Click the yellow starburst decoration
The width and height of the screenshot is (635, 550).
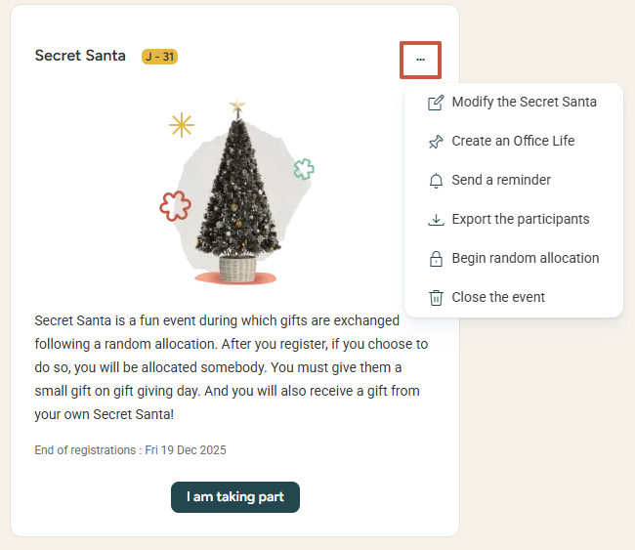click(x=181, y=124)
